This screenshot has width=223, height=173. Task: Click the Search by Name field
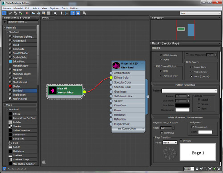click(x=23, y=22)
